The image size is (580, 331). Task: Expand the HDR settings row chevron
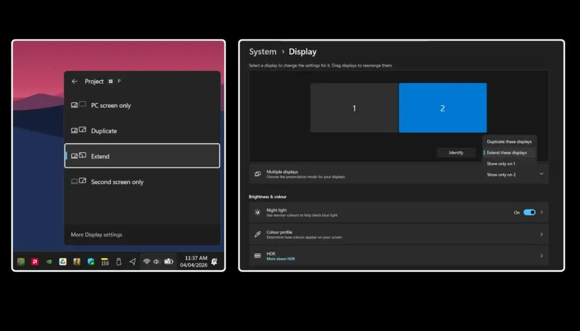click(x=541, y=256)
